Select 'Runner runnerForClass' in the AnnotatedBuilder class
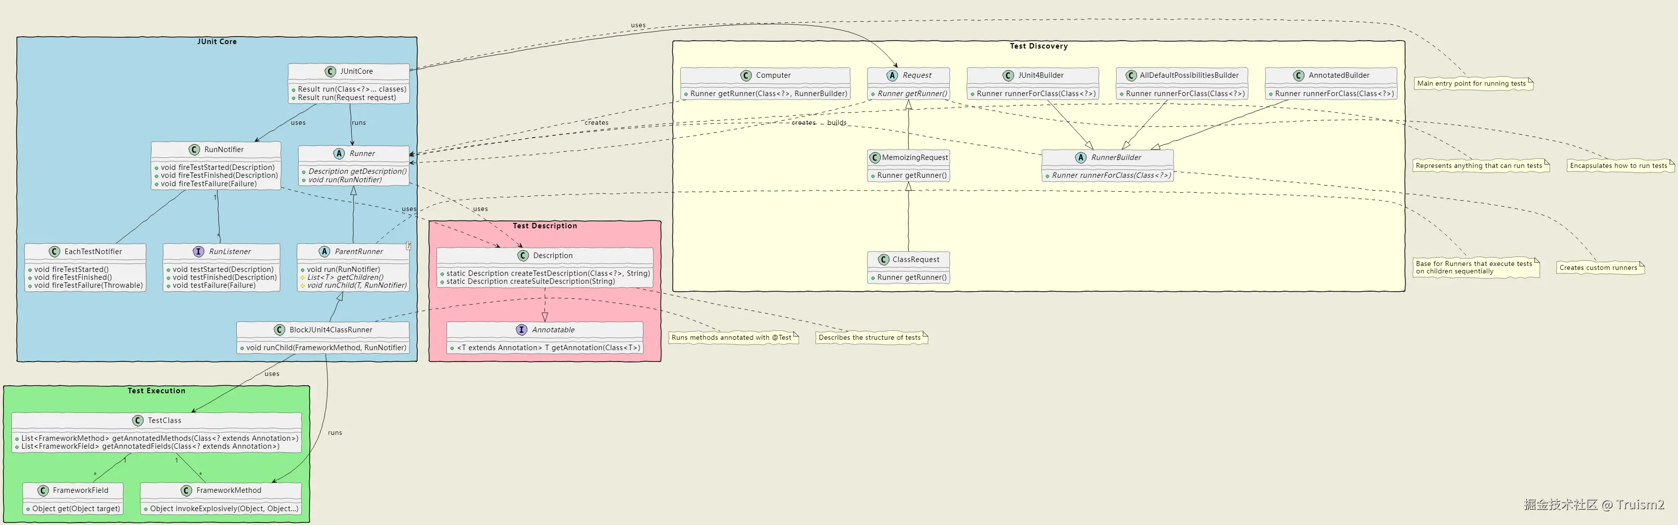The image size is (1678, 525). (x=1334, y=94)
